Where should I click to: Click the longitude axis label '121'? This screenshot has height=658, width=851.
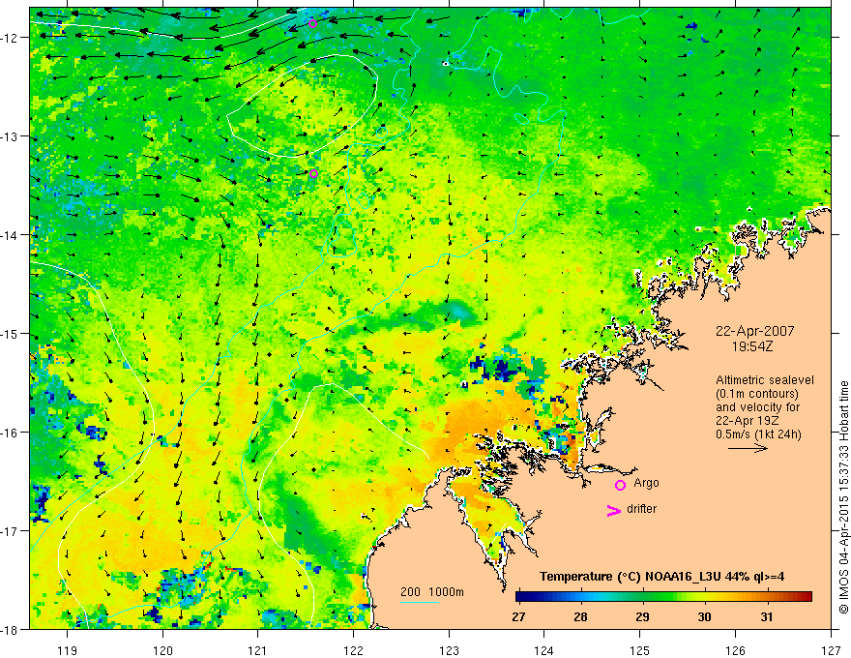click(x=258, y=650)
